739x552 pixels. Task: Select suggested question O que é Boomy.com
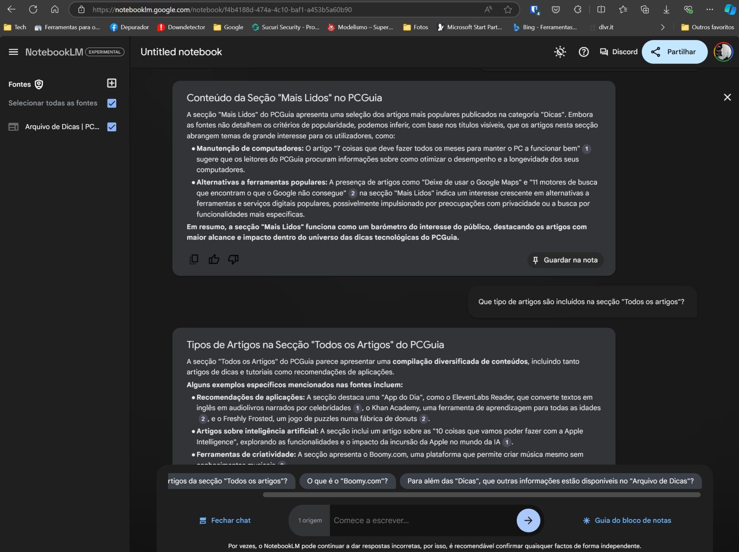347,481
